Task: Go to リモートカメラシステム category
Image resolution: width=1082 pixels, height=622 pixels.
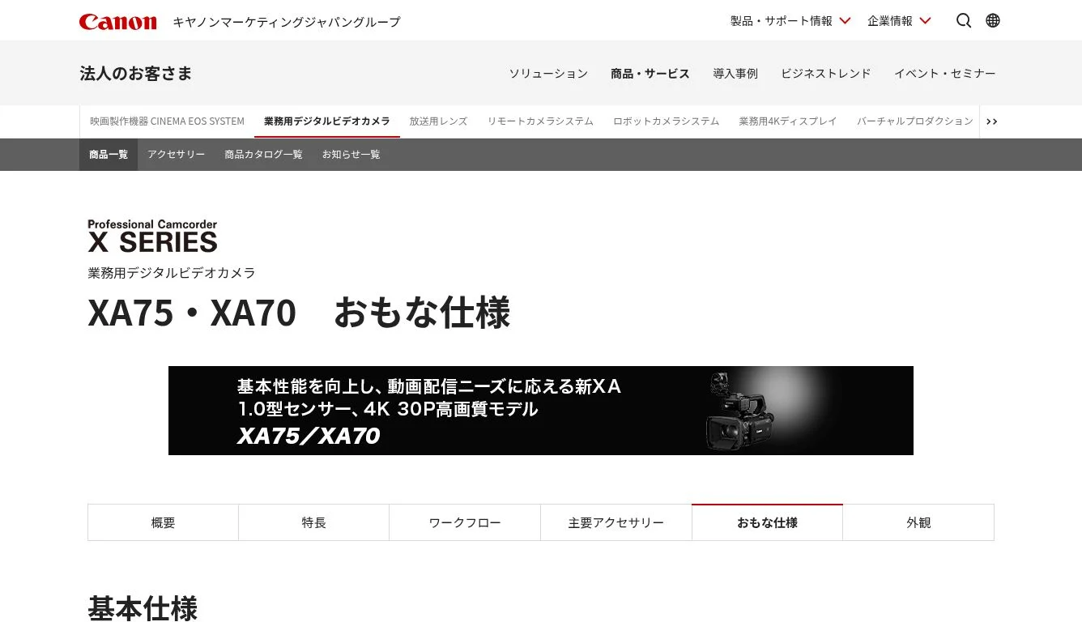Action: (540, 121)
